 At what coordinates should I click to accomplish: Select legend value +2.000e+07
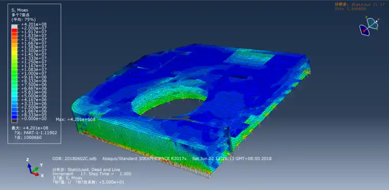[34, 28]
